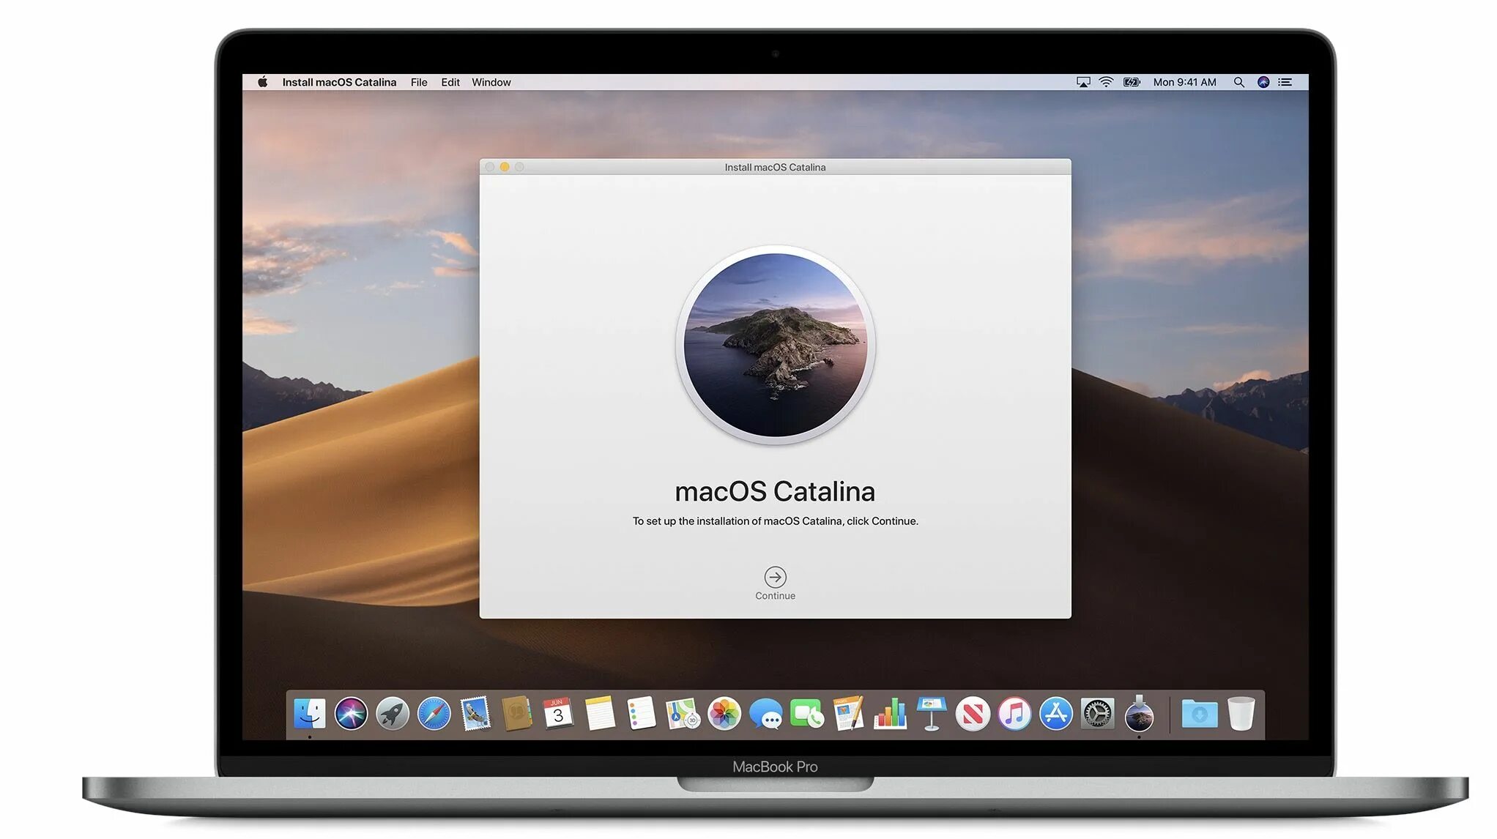This screenshot has width=1497, height=839.
Task: Open the battery status menu
Action: click(1132, 82)
